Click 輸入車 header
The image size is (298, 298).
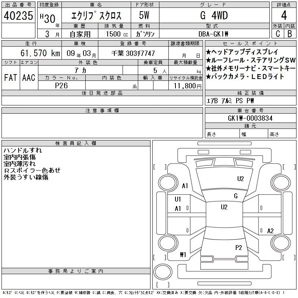(x=153, y=78)
